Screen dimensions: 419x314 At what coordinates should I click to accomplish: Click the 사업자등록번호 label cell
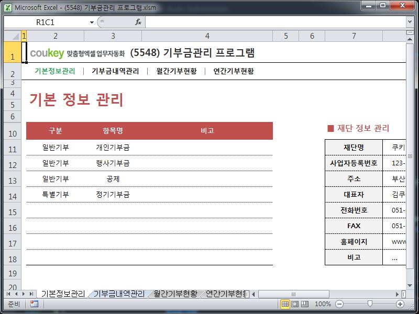(x=354, y=163)
